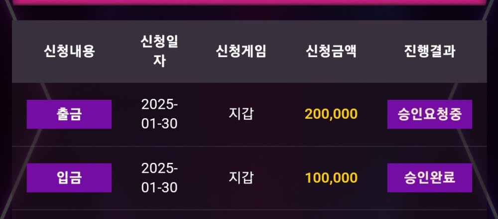Click 지갑 in the 입금 row
The width and height of the screenshot is (498, 219).
pos(241,177)
